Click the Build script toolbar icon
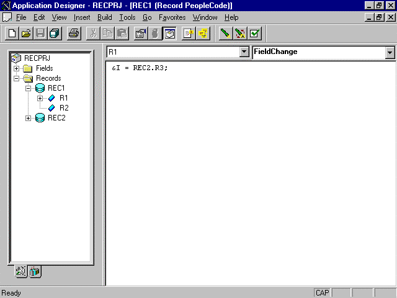The height and width of the screenshot is (298, 397). pyautogui.click(x=155, y=33)
